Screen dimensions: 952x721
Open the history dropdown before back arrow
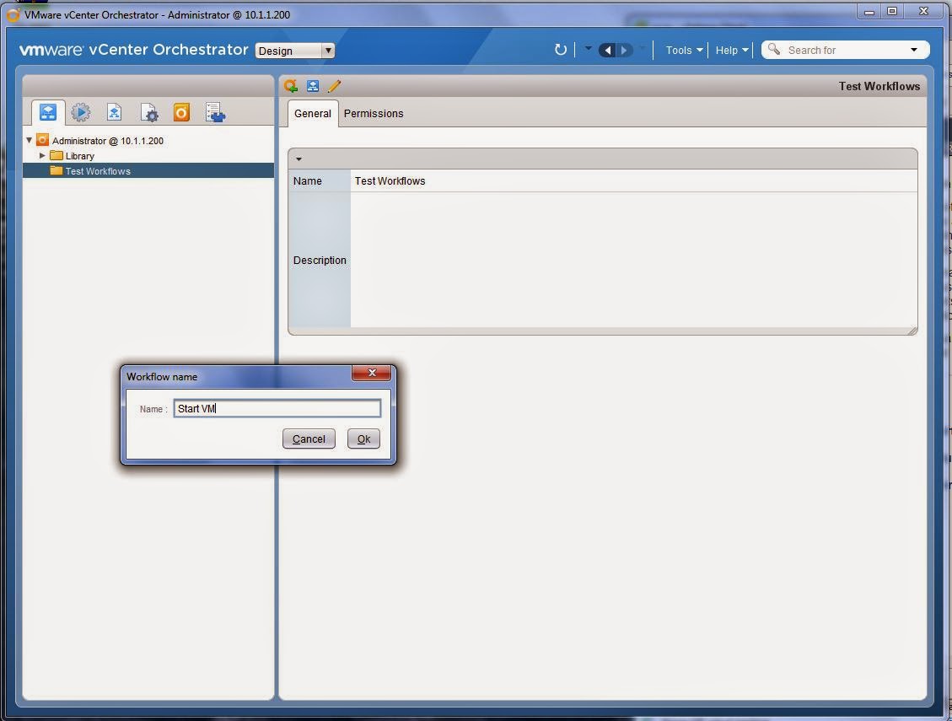coord(588,47)
